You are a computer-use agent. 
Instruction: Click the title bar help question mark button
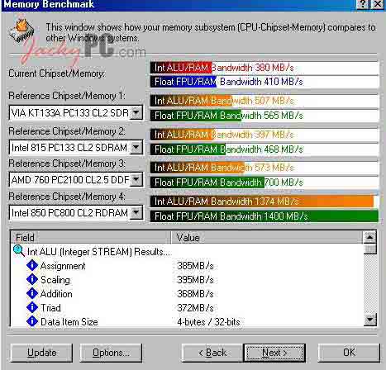364,4
